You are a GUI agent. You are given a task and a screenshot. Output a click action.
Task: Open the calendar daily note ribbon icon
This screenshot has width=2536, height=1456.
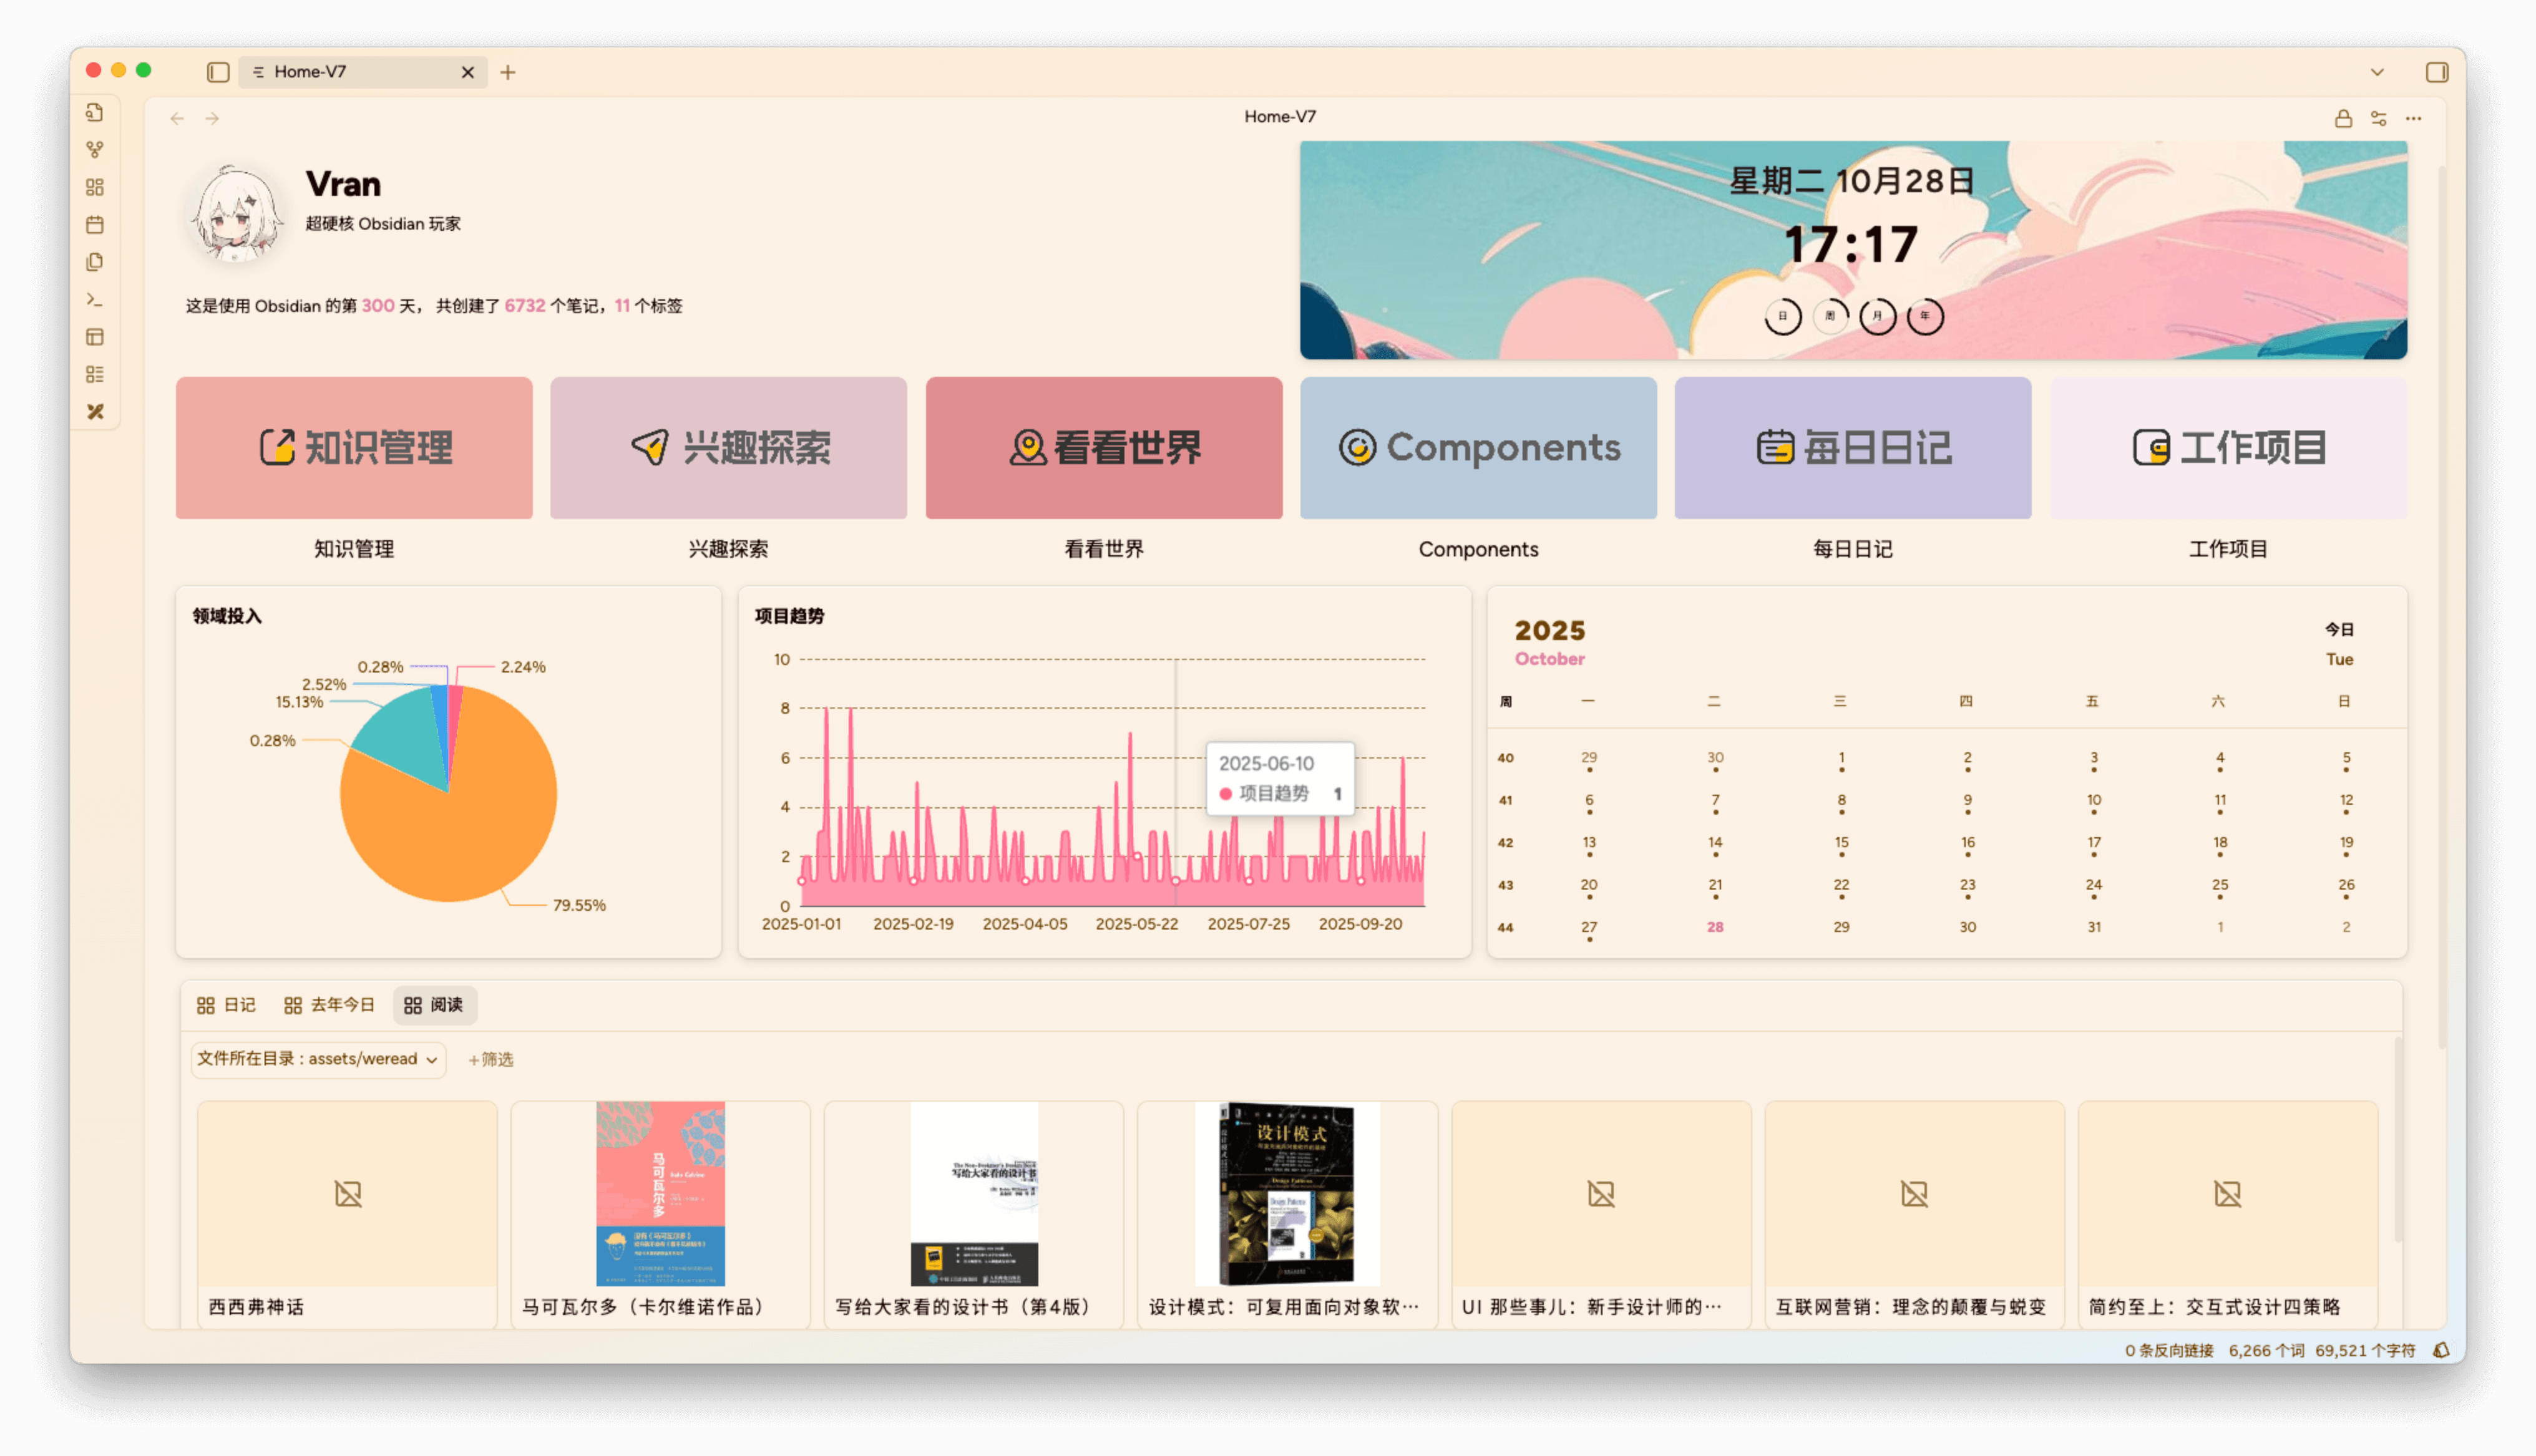[x=95, y=225]
